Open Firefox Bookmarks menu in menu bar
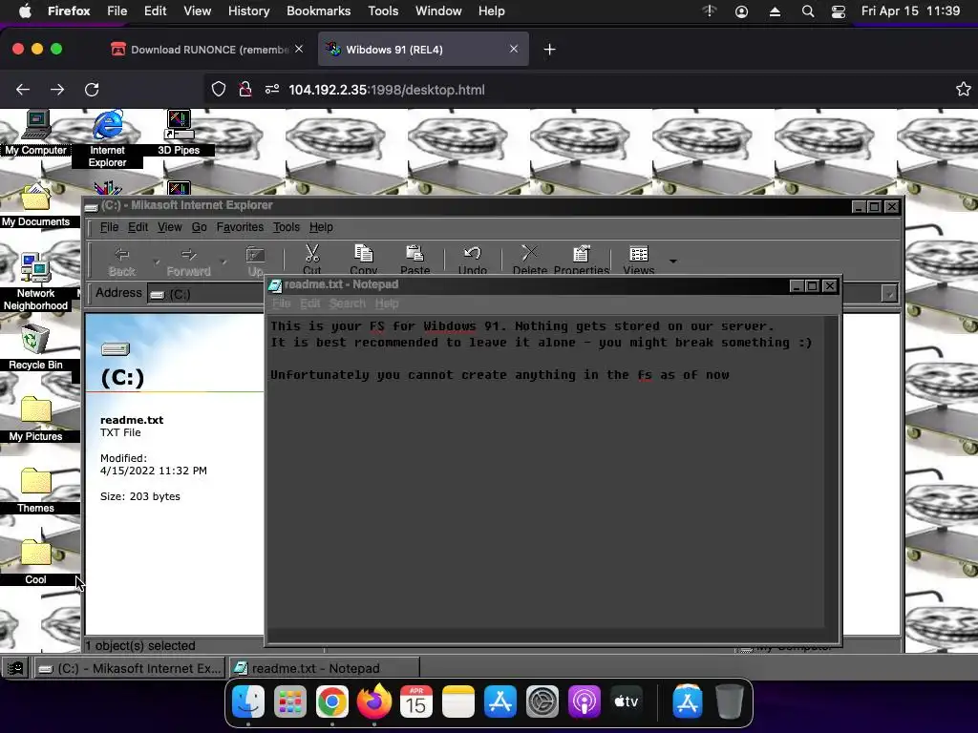The image size is (978, 733). 318,11
